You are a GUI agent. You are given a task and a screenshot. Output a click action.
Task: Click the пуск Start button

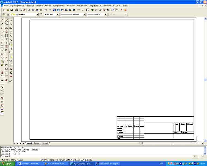point(7,164)
